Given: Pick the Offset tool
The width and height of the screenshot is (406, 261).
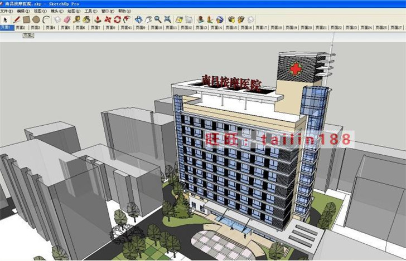Looking at the screenshot, I should 127,19.
